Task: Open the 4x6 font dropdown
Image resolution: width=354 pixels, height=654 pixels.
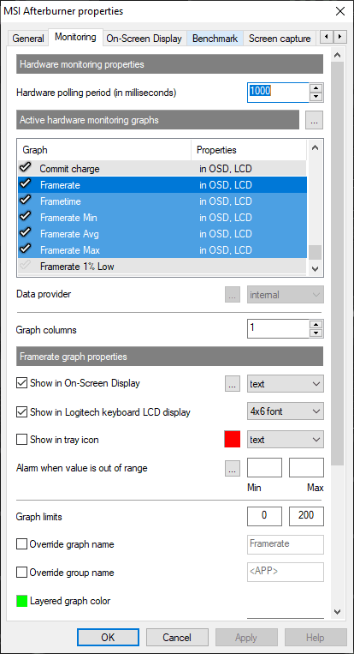Action: point(286,411)
